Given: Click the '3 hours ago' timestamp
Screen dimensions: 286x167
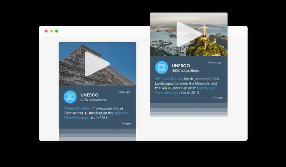Looking at the screenshot, I should point(215,62).
